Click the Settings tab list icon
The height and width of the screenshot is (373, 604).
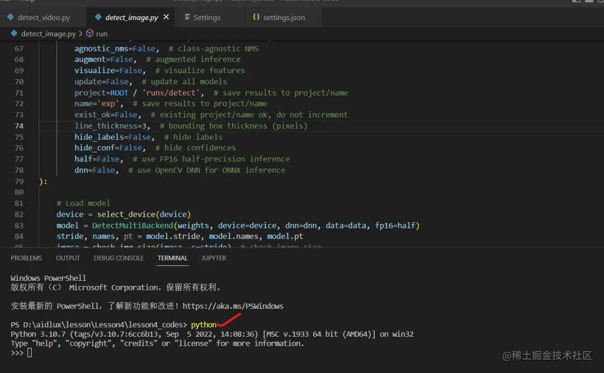tap(187, 17)
